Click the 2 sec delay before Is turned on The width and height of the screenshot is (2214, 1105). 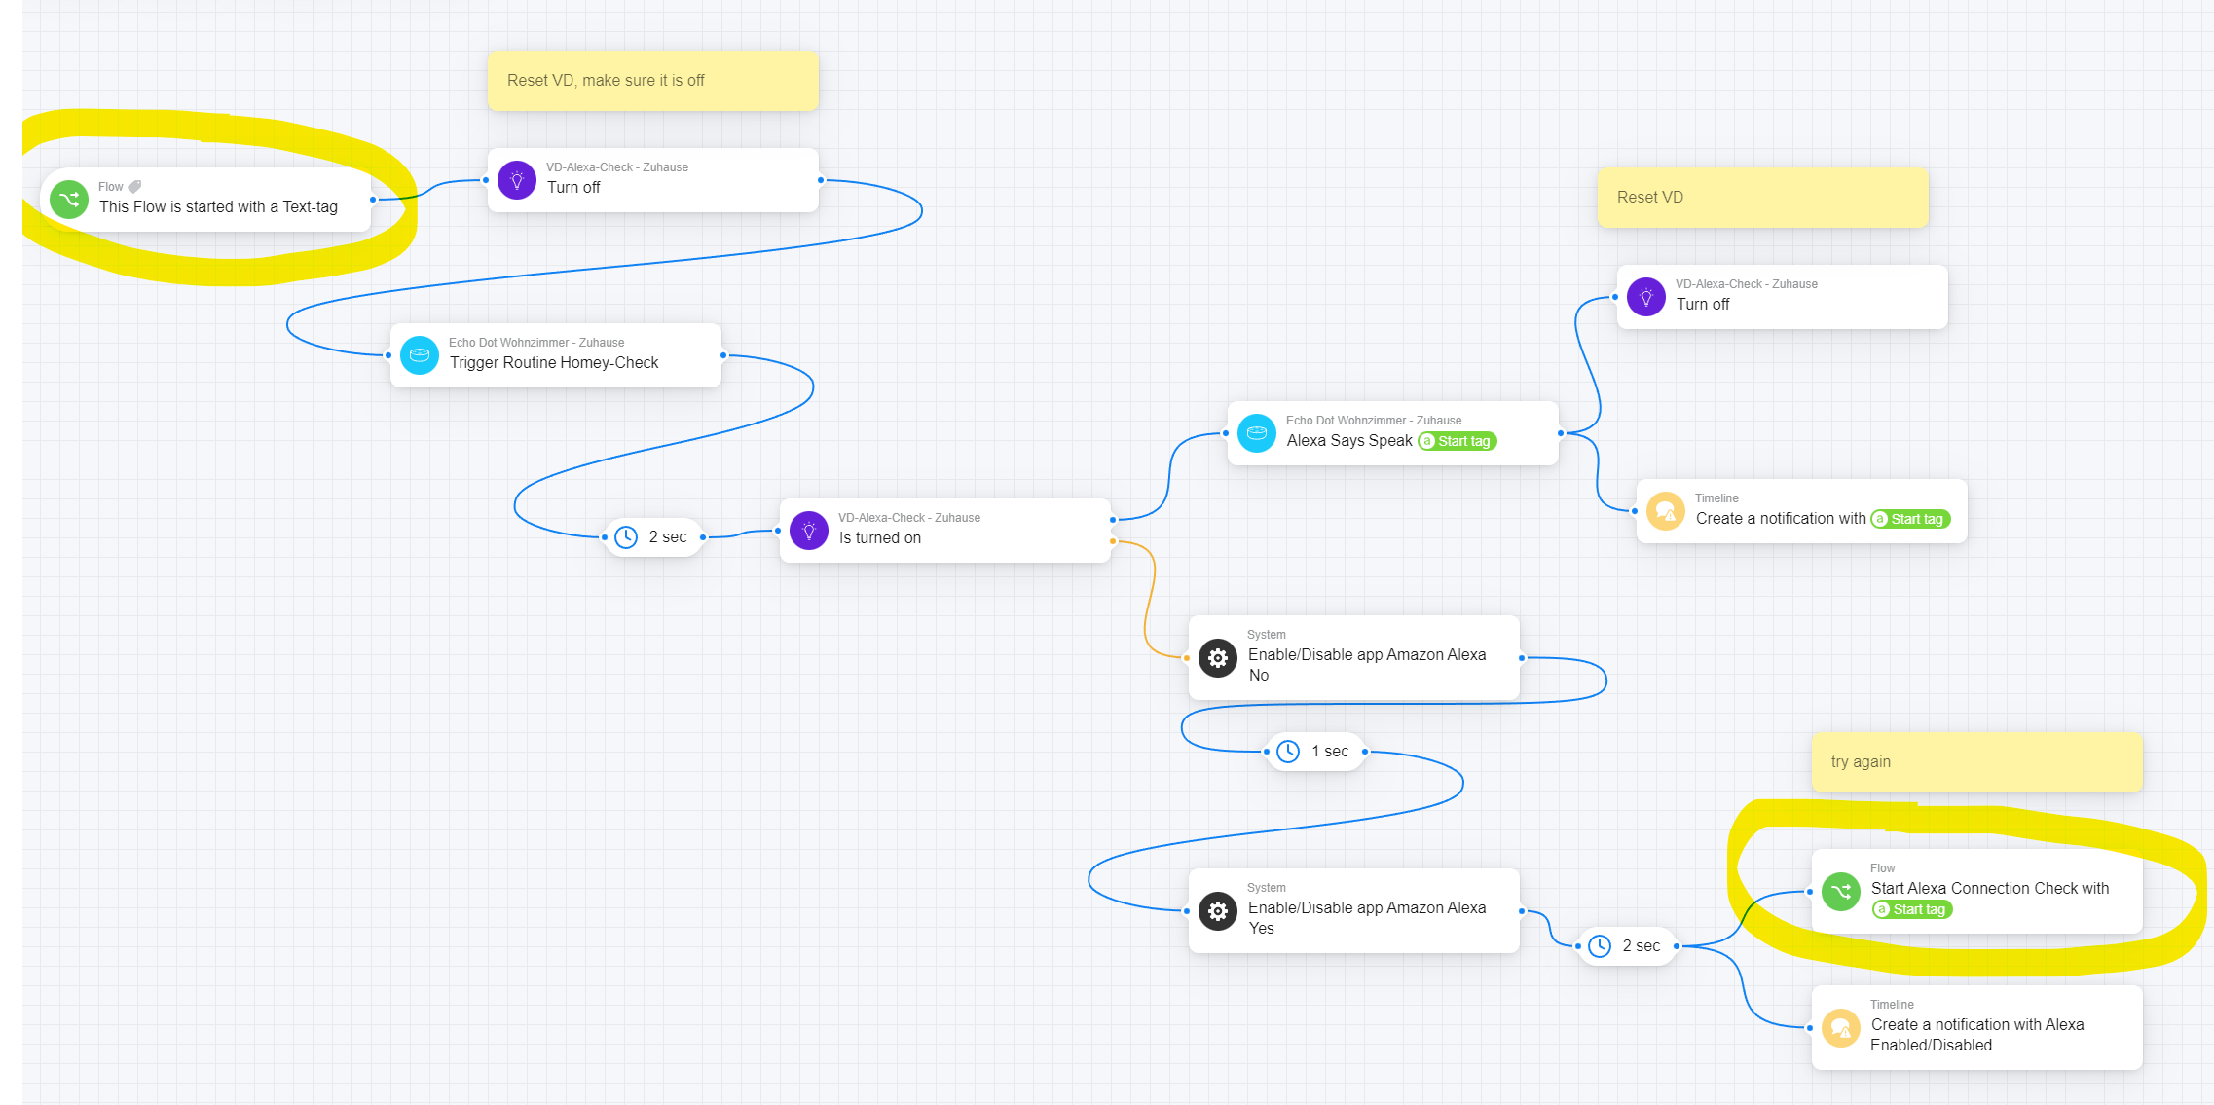pyautogui.click(x=654, y=537)
